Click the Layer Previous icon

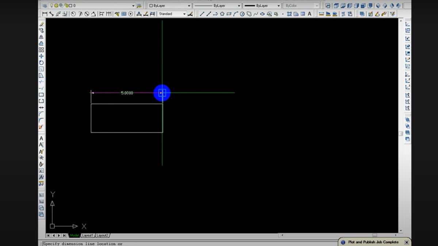139,6
